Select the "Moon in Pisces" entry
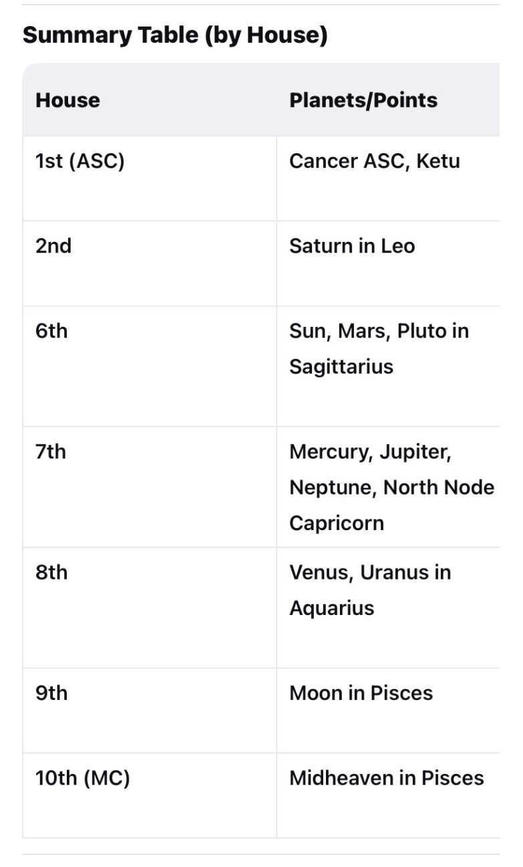This screenshot has width=523, height=867. (361, 693)
